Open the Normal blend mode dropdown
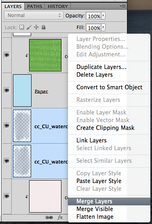The width and height of the screenshot is (152, 224). [x=34, y=15]
